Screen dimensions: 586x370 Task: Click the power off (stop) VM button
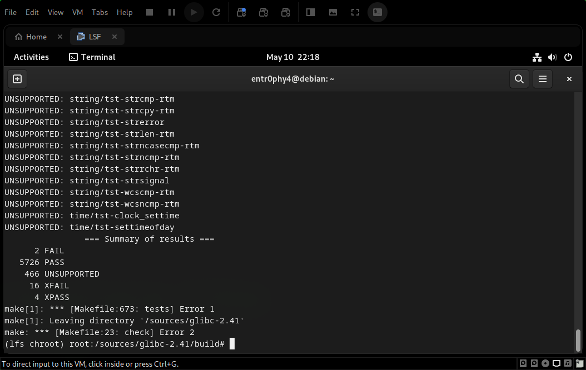pos(150,12)
